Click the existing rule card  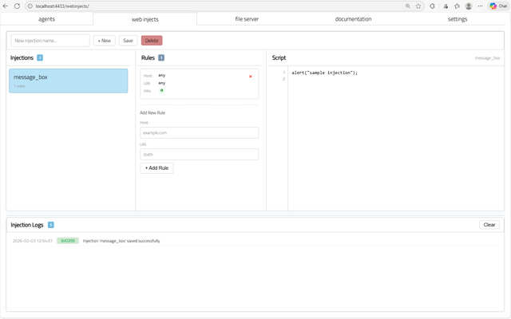[x=199, y=84]
